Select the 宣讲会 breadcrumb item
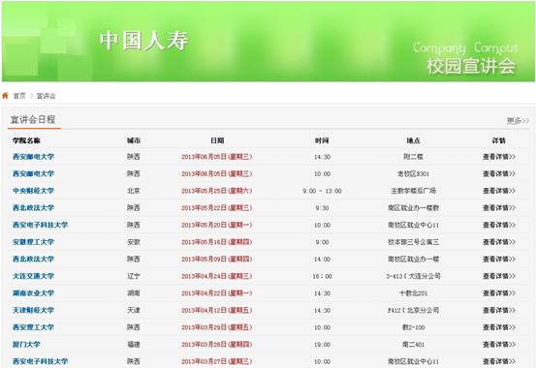The width and height of the screenshot is (536, 368). tap(46, 96)
